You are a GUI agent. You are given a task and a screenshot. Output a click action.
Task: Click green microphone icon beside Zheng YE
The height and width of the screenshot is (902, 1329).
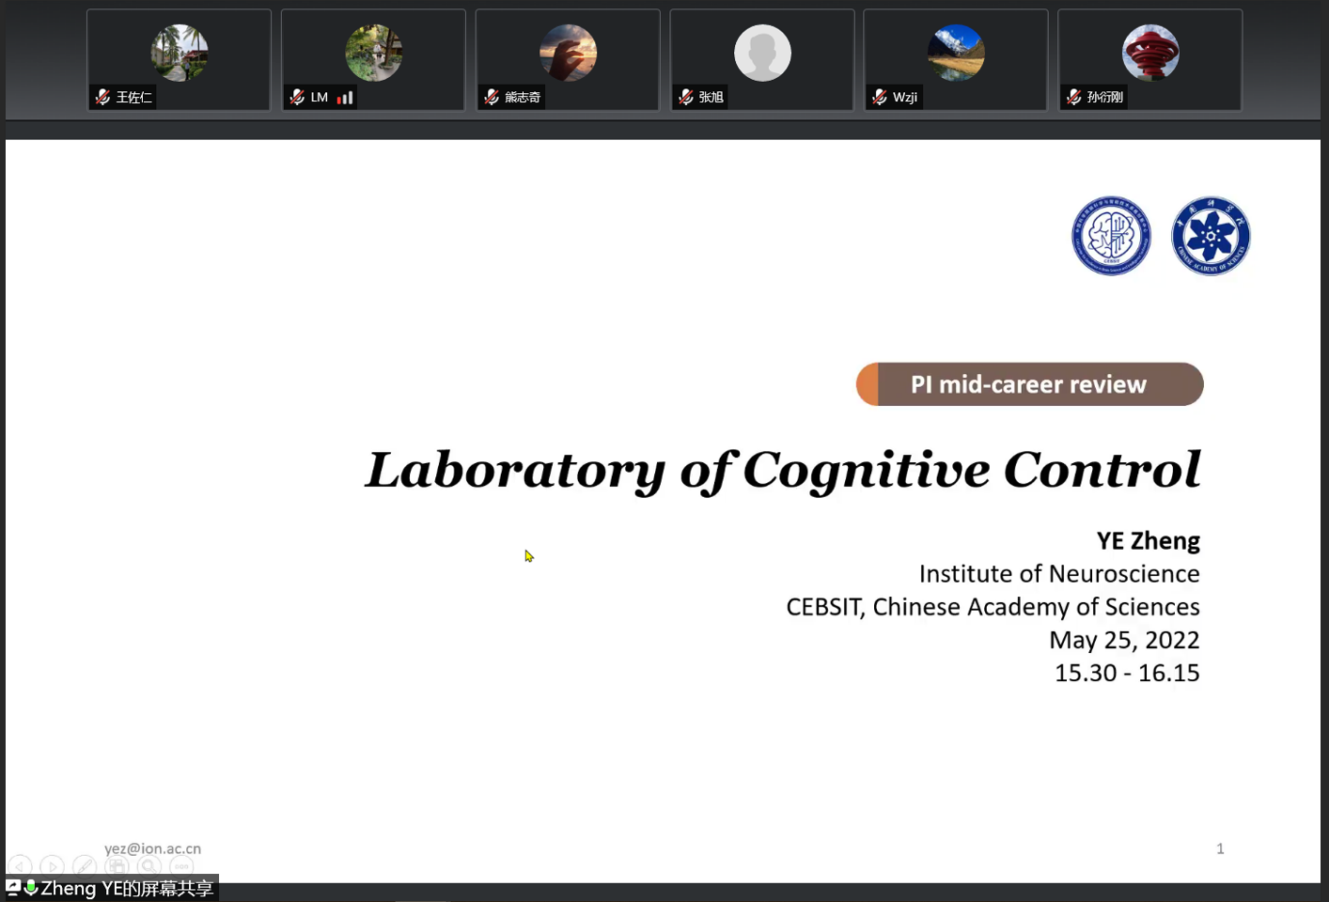click(31, 887)
